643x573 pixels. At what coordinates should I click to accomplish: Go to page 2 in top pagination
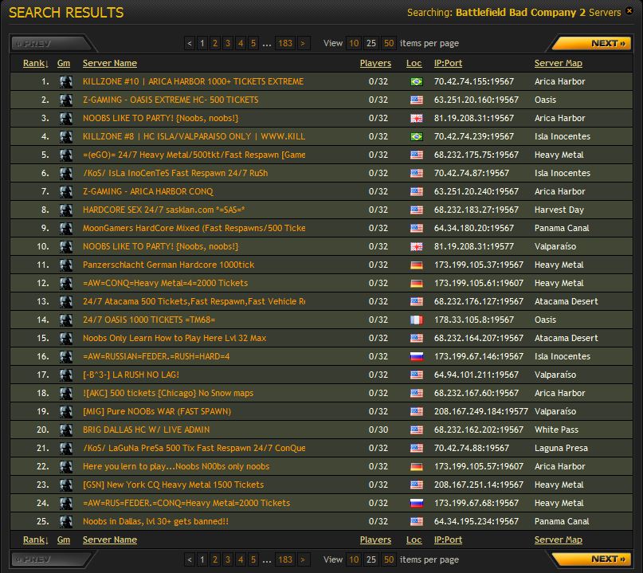(x=215, y=44)
